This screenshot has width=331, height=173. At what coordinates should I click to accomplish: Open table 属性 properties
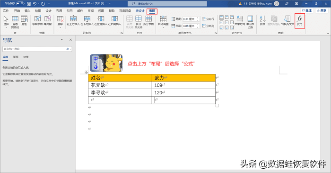click(x=24, y=20)
